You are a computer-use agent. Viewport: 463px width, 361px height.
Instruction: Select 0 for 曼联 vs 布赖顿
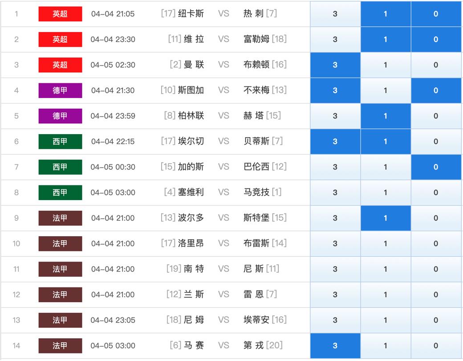coord(436,65)
